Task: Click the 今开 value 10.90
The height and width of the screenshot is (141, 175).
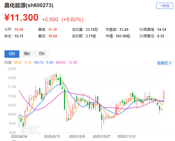Action: (19, 30)
